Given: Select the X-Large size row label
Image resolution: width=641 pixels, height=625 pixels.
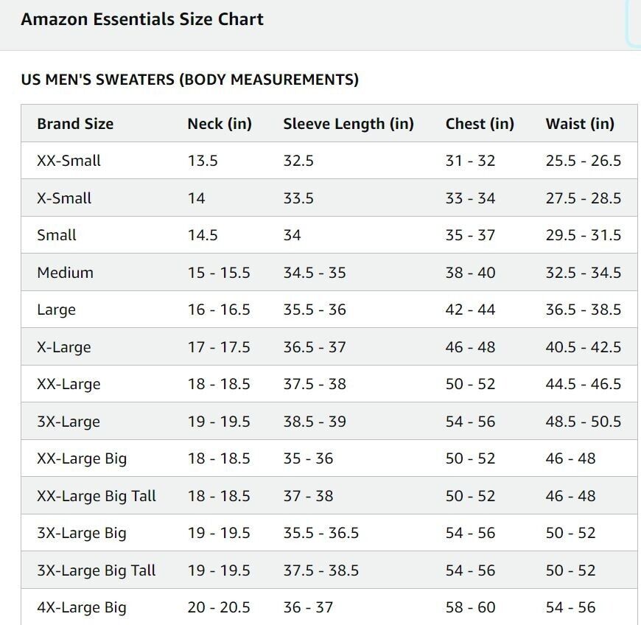Looking at the screenshot, I should click(x=64, y=347).
